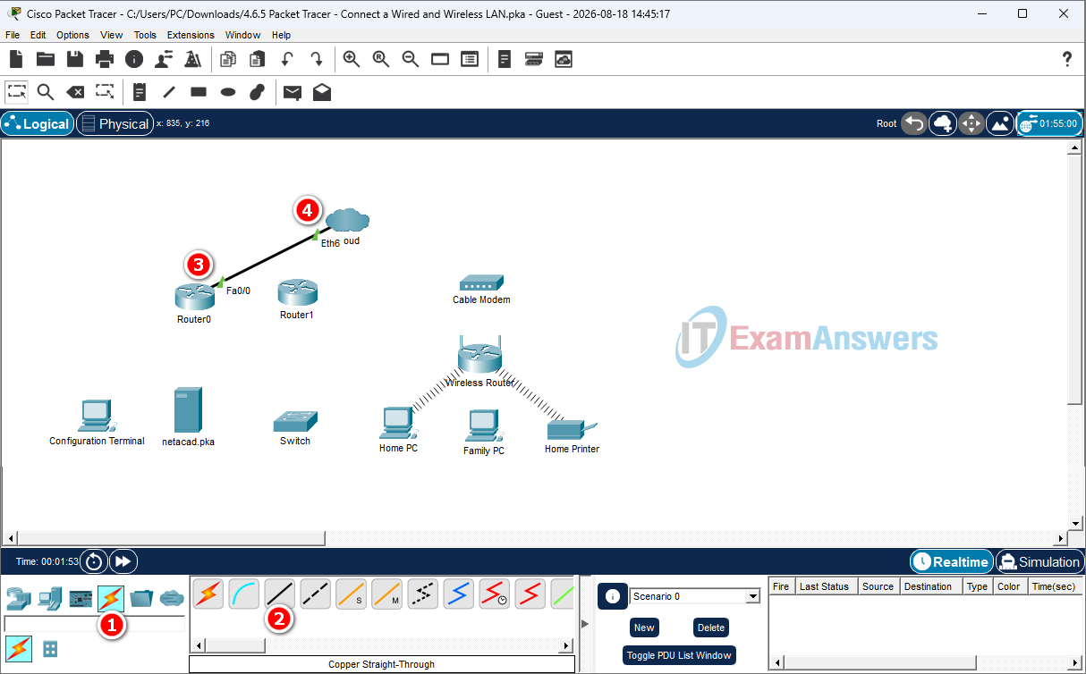
Task: Switch to the Physical workspace tab
Action: click(115, 123)
